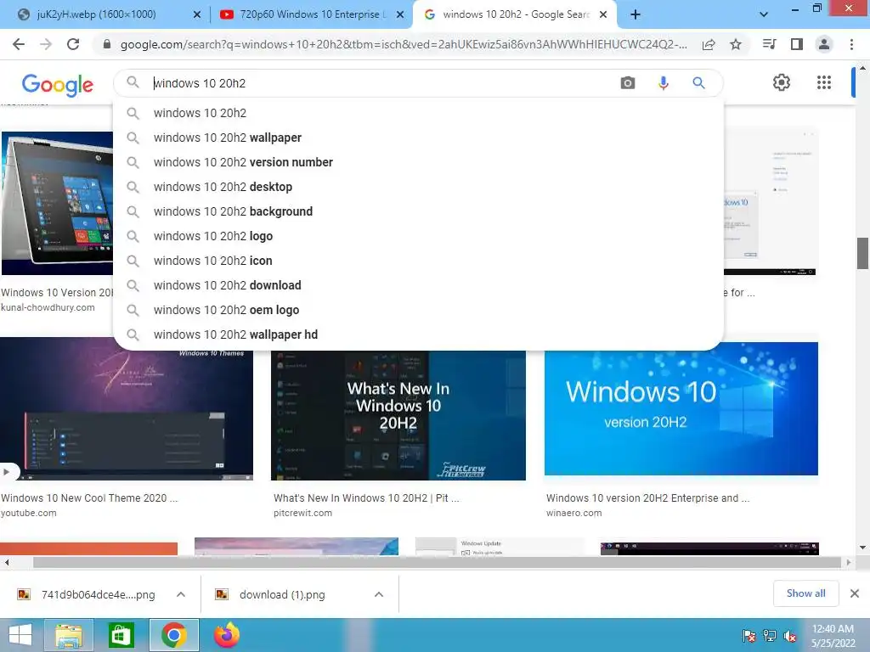Open What's New In Windows 10 20H2 thumbnail
This screenshot has height=652, width=870.
coord(398,414)
